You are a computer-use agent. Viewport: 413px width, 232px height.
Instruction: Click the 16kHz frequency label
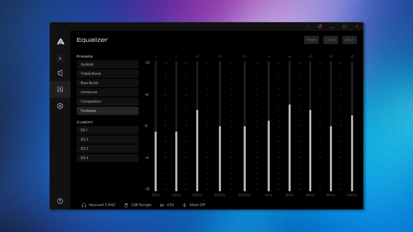pyautogui.click(x=352, y=195)
